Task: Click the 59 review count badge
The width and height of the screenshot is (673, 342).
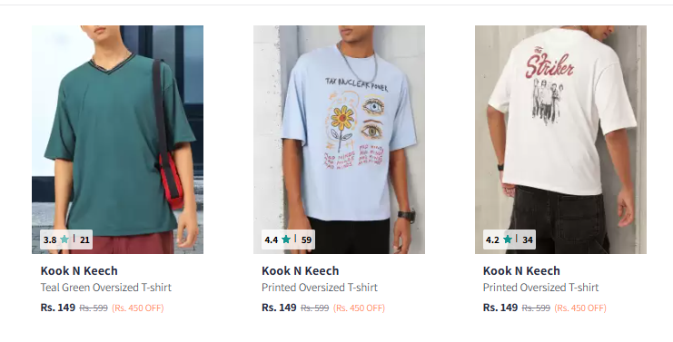Action: click(x=306, y=240)
